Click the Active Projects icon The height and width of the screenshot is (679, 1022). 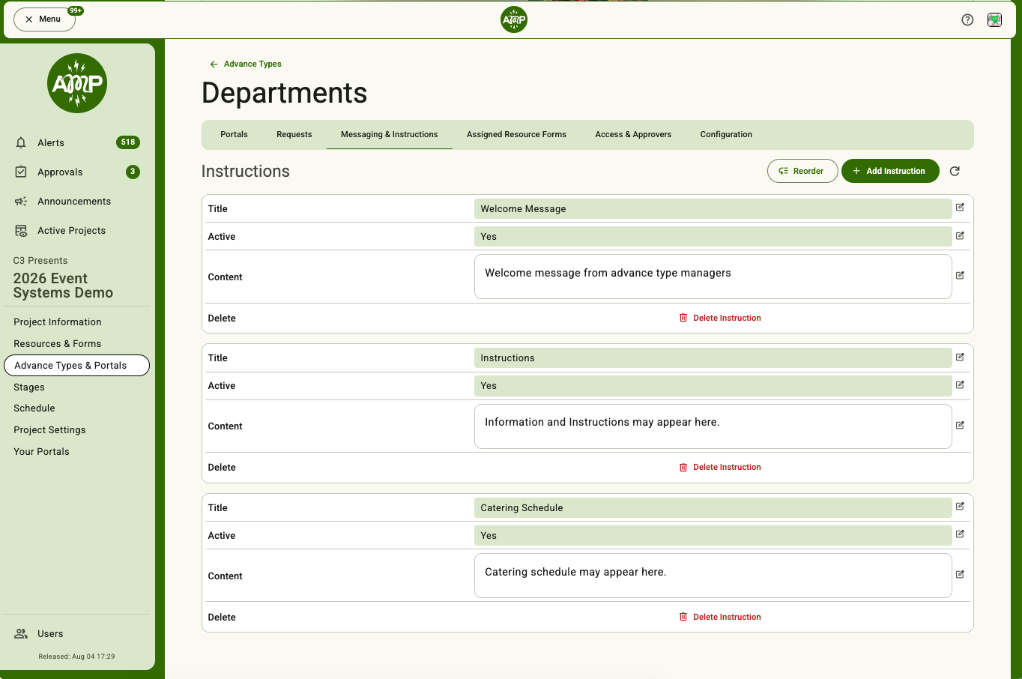pos(21,230)
